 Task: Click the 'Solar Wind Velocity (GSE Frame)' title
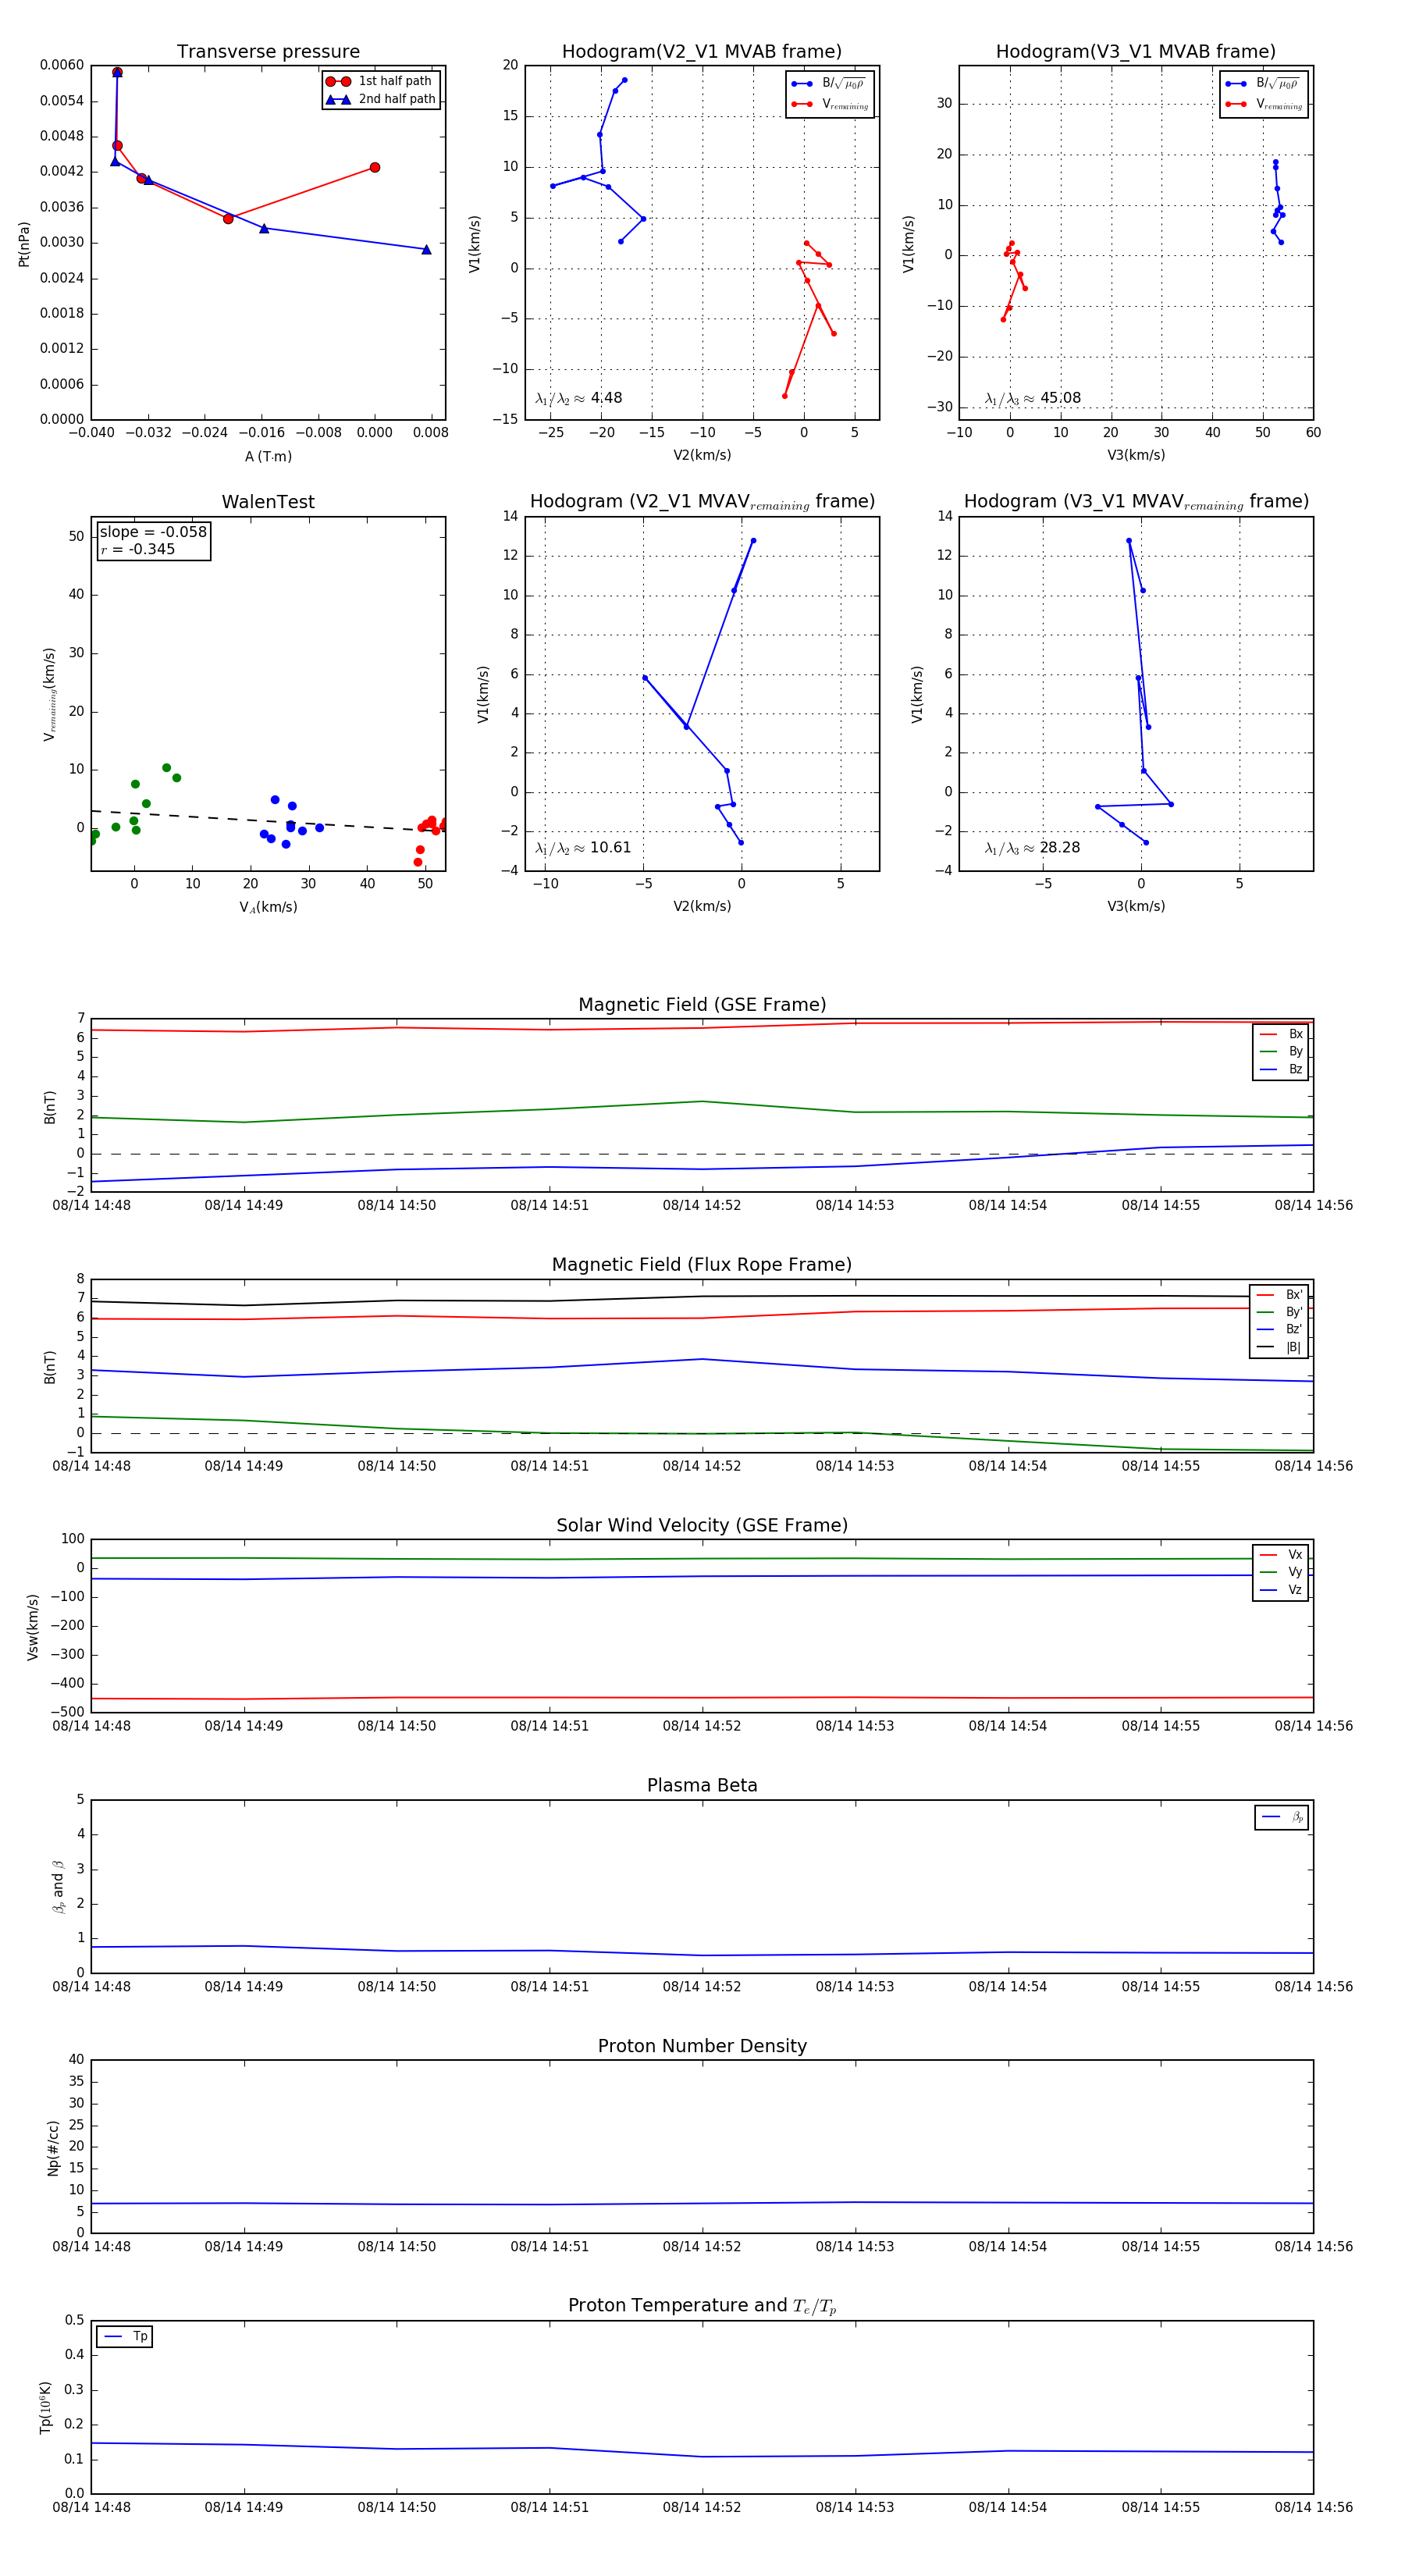pyautogui.click(x=702, y=1525)
